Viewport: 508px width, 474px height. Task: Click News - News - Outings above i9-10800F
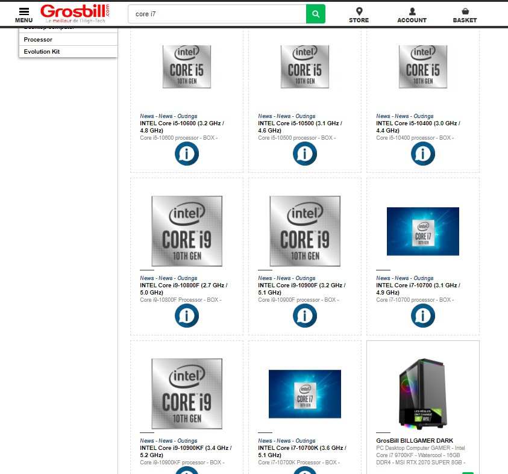tap(169, 278)
